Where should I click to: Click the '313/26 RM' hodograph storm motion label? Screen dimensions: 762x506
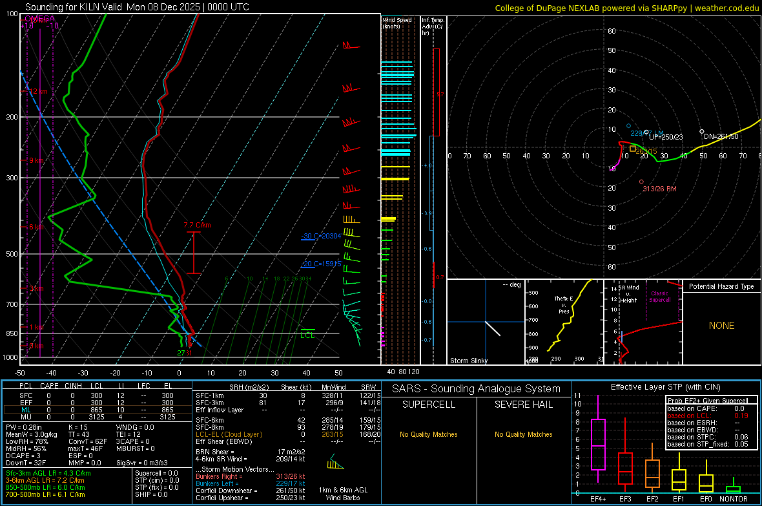click(x=659, y=189)
